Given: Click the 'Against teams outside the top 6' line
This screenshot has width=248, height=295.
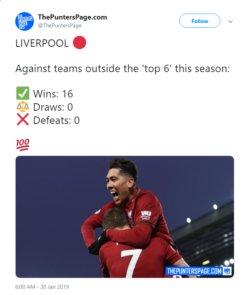Looking at the screenshot, I should pos(122,69).
